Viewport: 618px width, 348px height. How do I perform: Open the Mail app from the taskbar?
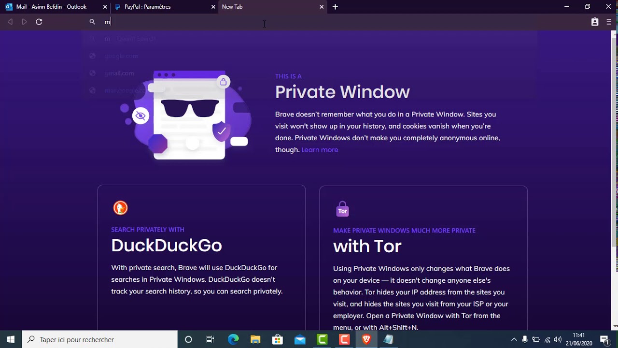tap(300, 339)
